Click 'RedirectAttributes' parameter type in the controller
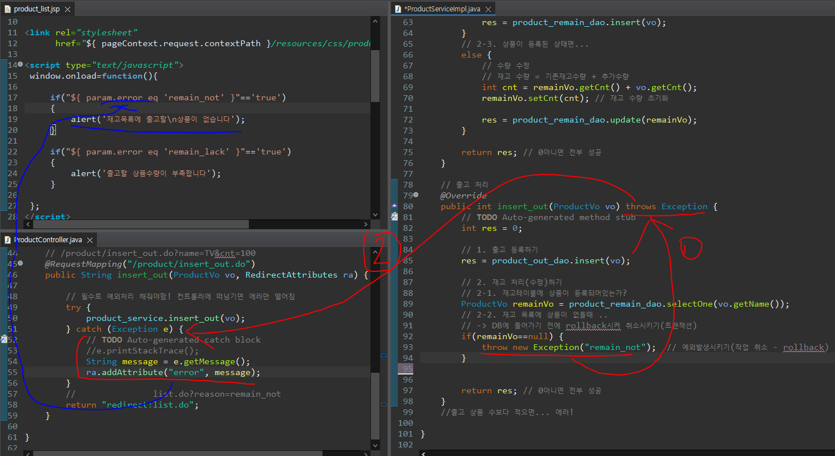The width and height of the screenshot is (835, 456). pos(291,275)
